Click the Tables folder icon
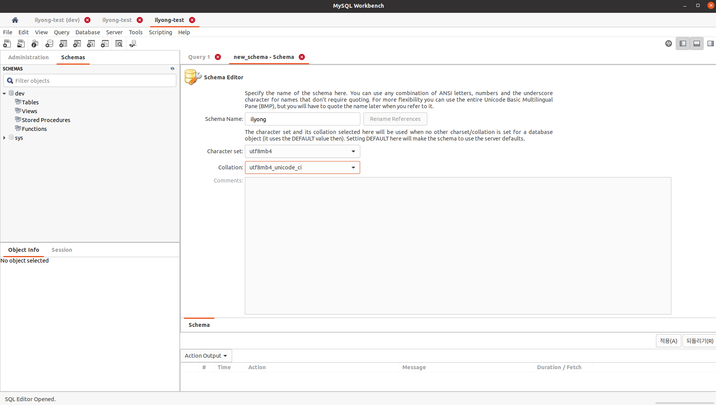The image size is (716, 405). tap(18, 102)
